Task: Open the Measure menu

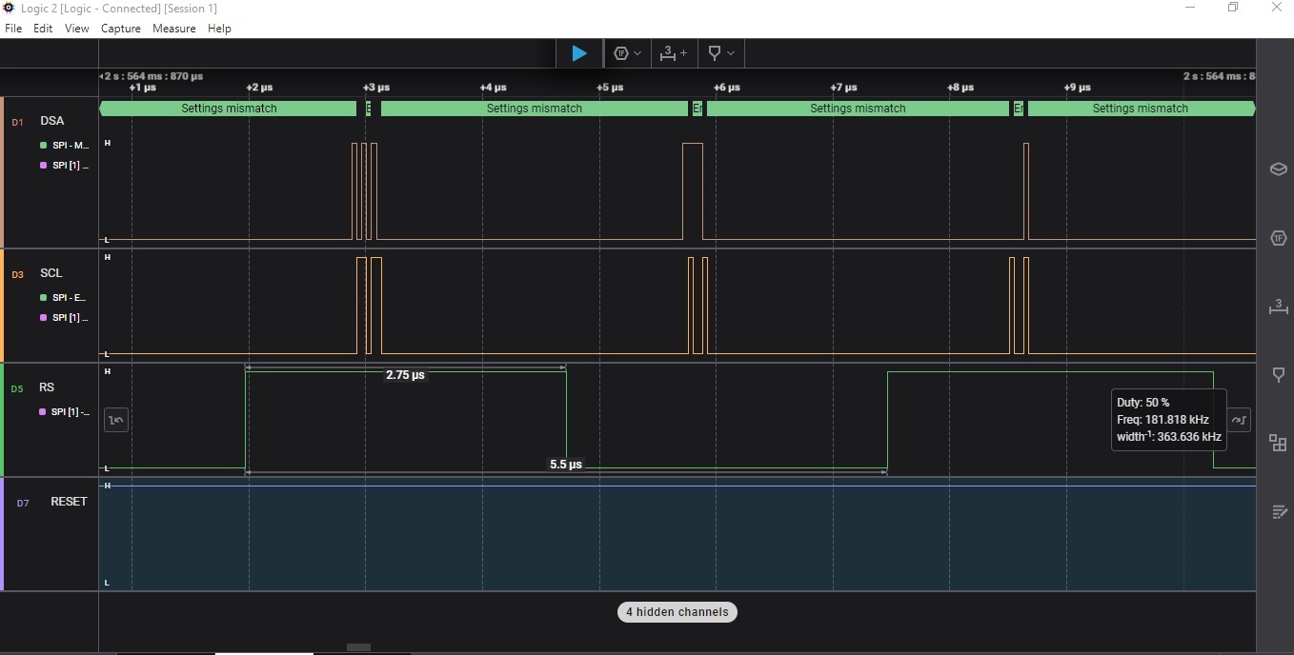Action: click(173, 29)
